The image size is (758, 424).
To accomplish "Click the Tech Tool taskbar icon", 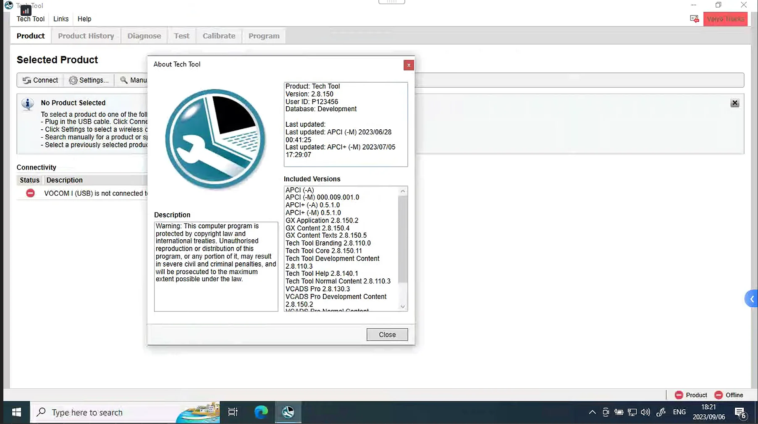I will [288, 413].
